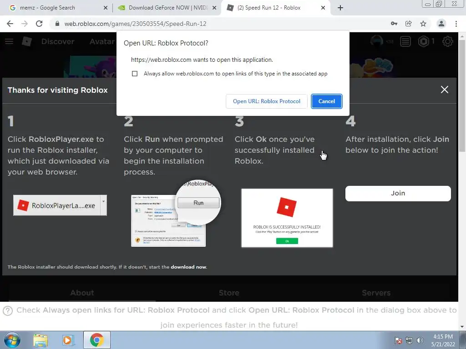Image resolution: width=466 pixels, height=349 pixels.
Task: Switch to the Store tab
Action: [229, 293]
